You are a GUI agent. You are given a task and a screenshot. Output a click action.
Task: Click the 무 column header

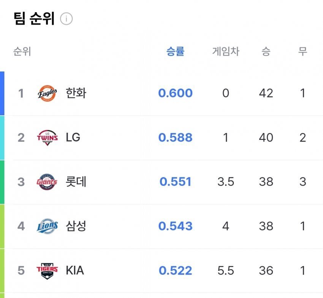click(x=302, y=52)
